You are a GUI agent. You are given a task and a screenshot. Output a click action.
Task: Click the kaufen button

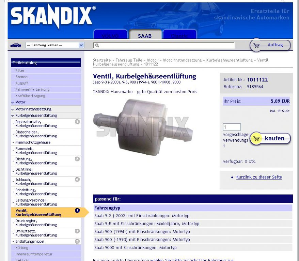270,138
